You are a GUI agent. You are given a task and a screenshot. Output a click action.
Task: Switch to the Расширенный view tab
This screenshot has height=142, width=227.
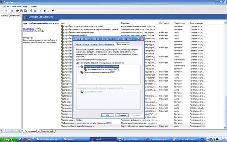[x=31, y=131]
